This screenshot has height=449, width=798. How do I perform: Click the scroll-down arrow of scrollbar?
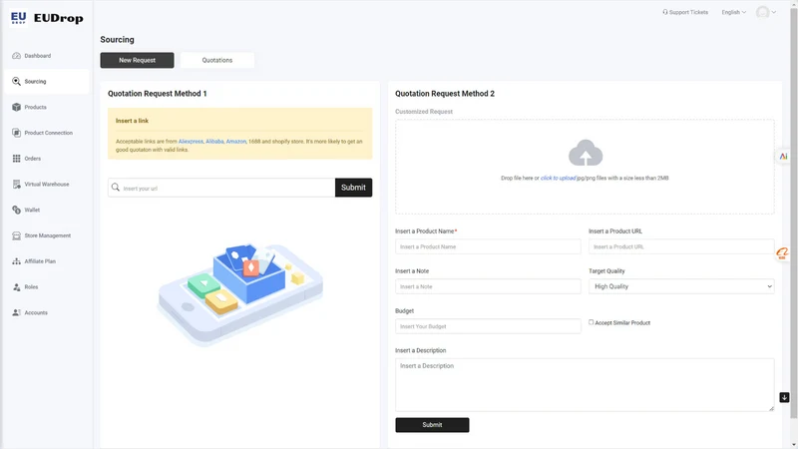pos(794,445)
